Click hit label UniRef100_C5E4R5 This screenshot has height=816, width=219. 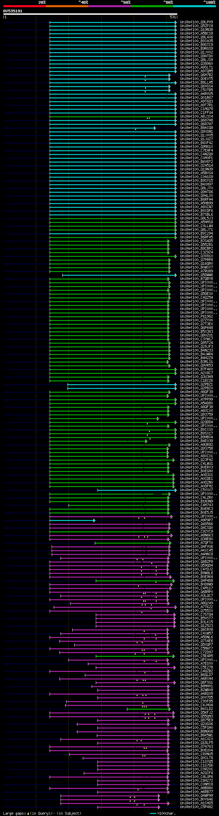pyautogui.click(x=196, y=656)
